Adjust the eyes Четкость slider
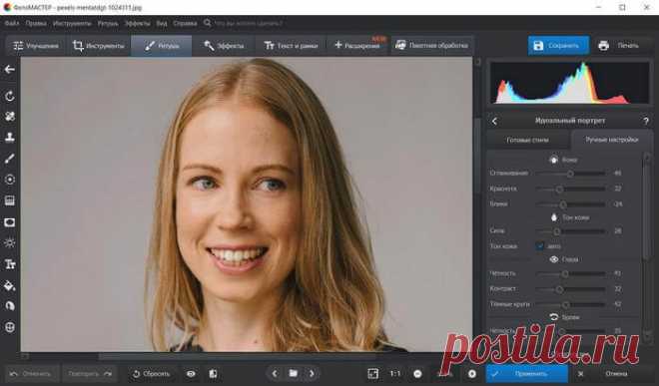The width and height of the screenshot is (659, 386). pyautogui.click(x=570, y=274)
